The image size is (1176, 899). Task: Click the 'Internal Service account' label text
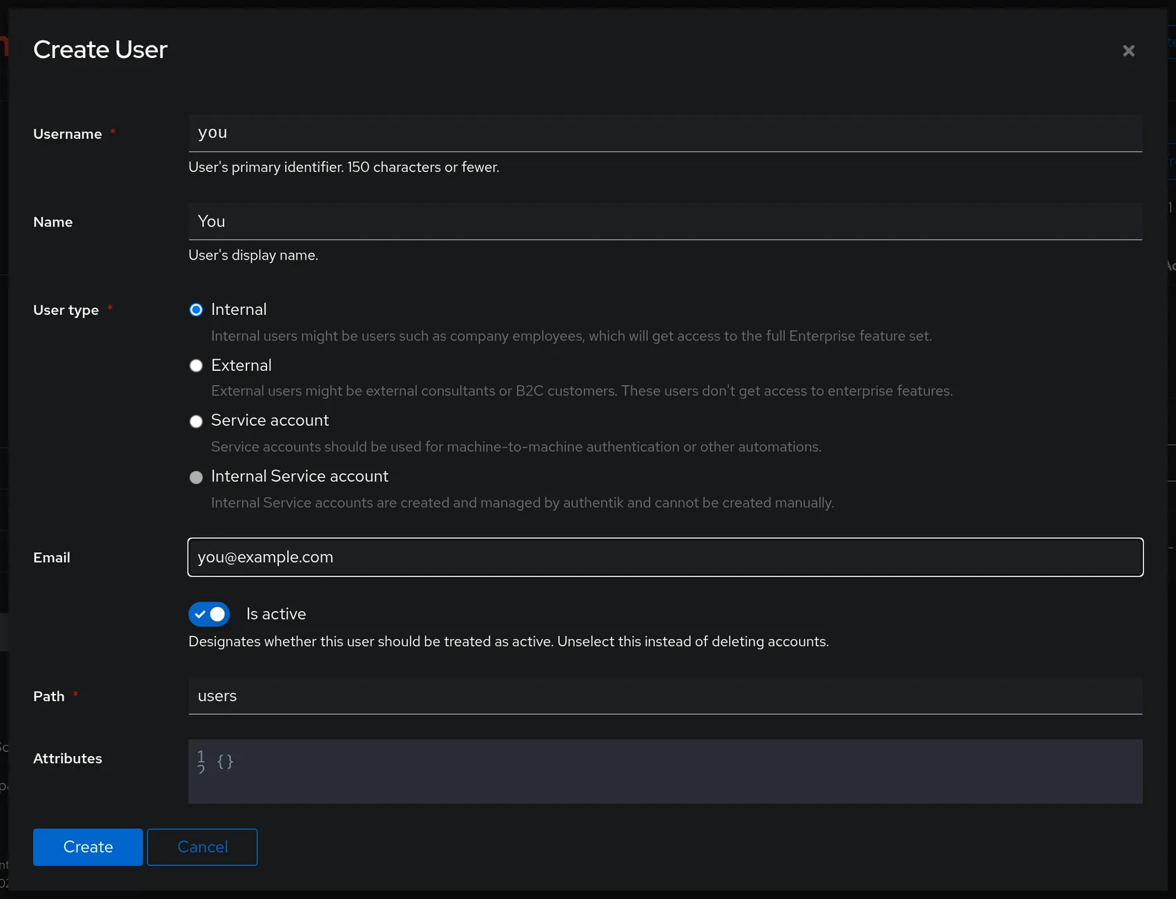pyautogui.click(x=300, y=476)
